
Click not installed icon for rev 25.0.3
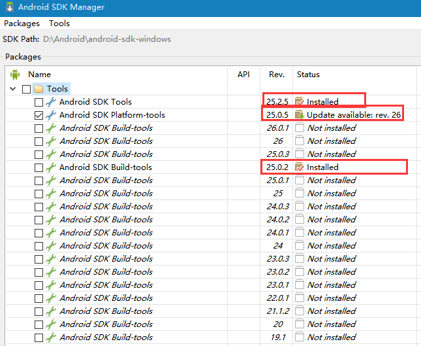300,154
